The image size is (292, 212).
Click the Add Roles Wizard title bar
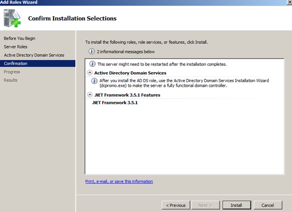pos(143,2)
